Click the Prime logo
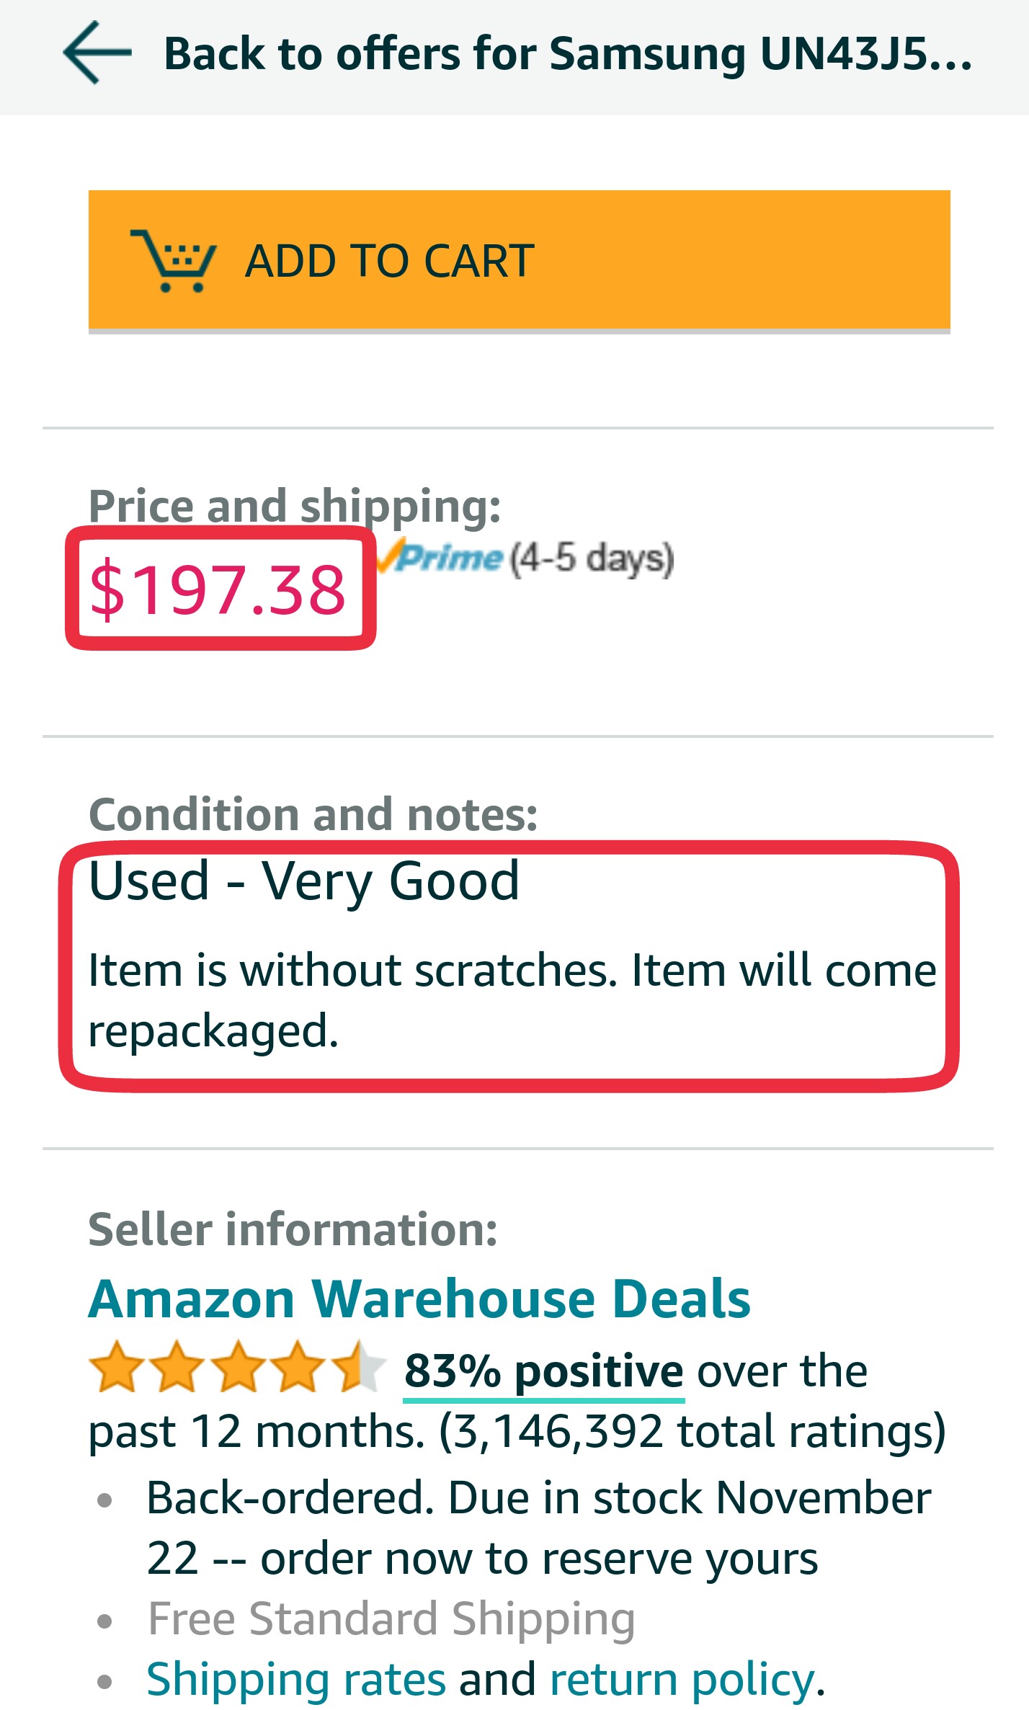Image resolution: width=1029 pixels, height=1710 pixels. pyautogui.click(x=440, y=558)
